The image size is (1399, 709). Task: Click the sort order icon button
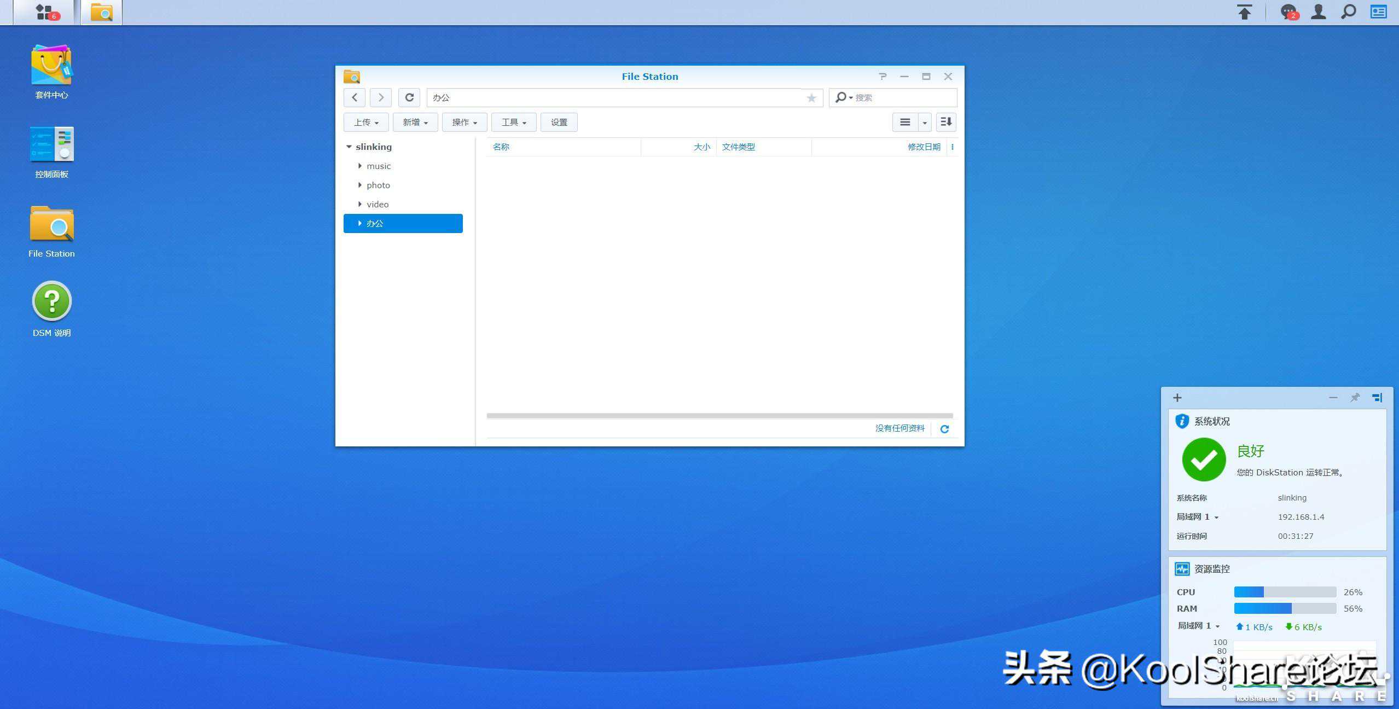(x=946, y=122)
